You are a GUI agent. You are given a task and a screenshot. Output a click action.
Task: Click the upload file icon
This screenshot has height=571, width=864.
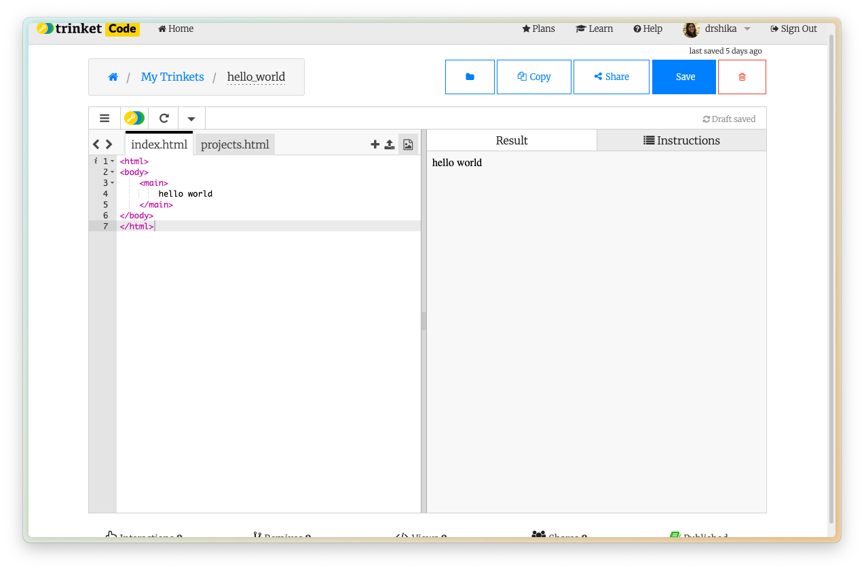coord(390,144)
